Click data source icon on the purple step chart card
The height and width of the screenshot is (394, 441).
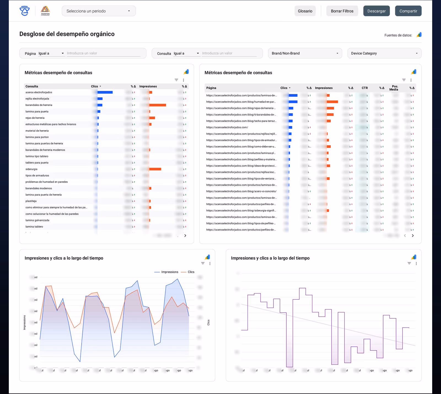pos(414,257)
